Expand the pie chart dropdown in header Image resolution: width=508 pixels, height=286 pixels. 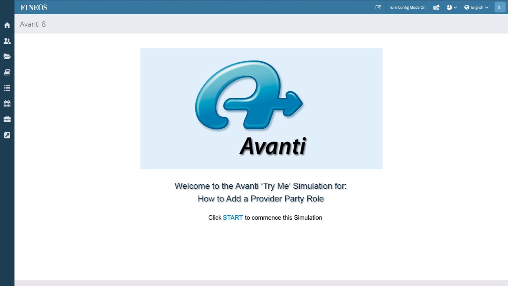pyautogui.click(x=452, y=8)
